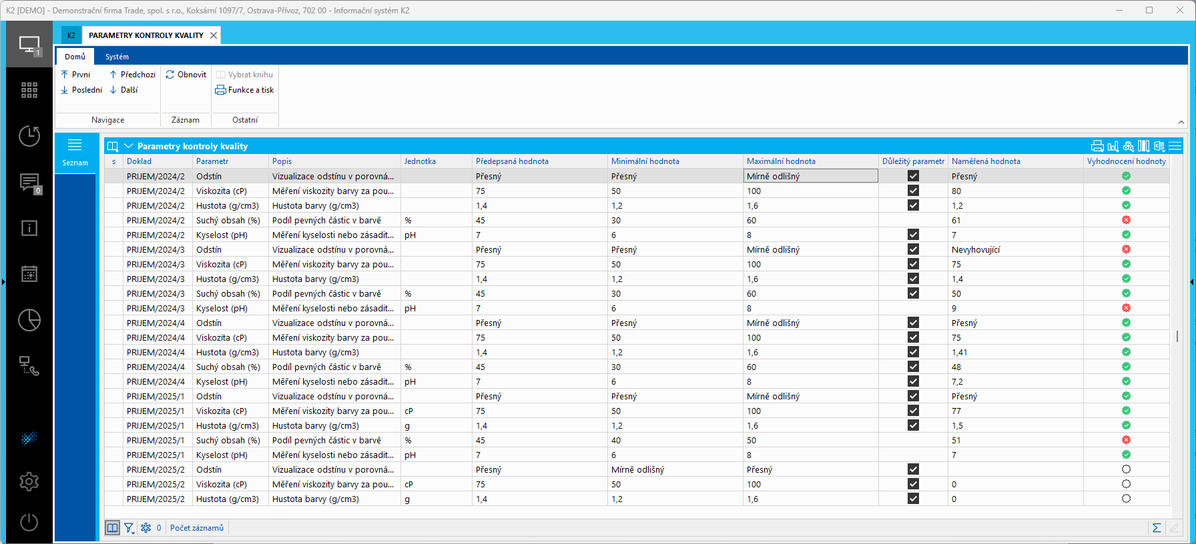Click the sigma sum icon
This screenshot has height=544, width=1196.
1157,528
